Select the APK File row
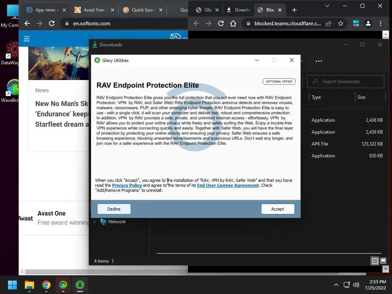The height and width of the screenshot is (294, 392). 346,144
